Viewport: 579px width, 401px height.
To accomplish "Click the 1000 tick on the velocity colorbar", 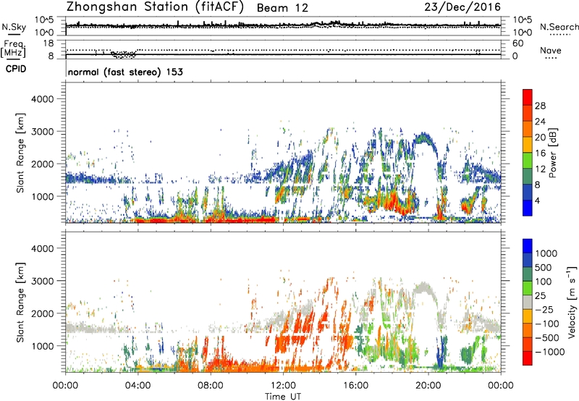I will click(x=546, y=253).
